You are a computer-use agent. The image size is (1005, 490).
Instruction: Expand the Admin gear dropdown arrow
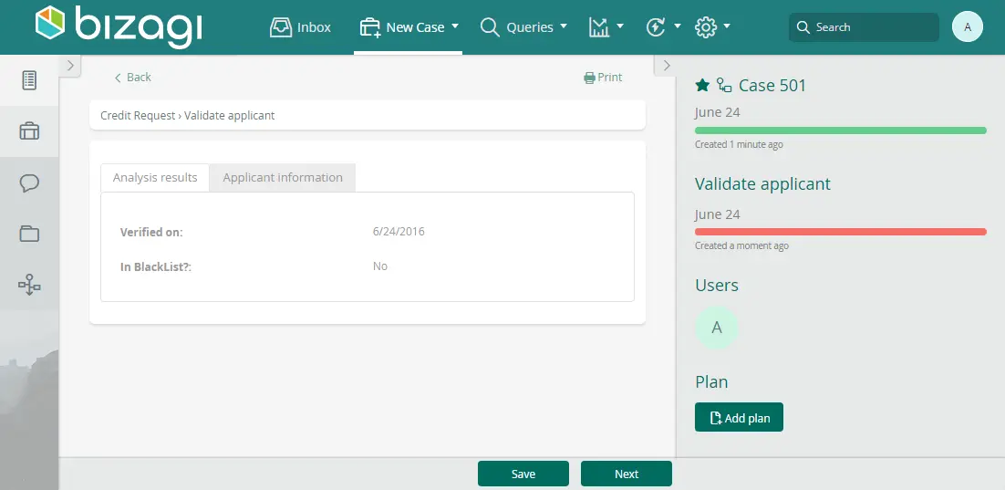click(726, 26)
